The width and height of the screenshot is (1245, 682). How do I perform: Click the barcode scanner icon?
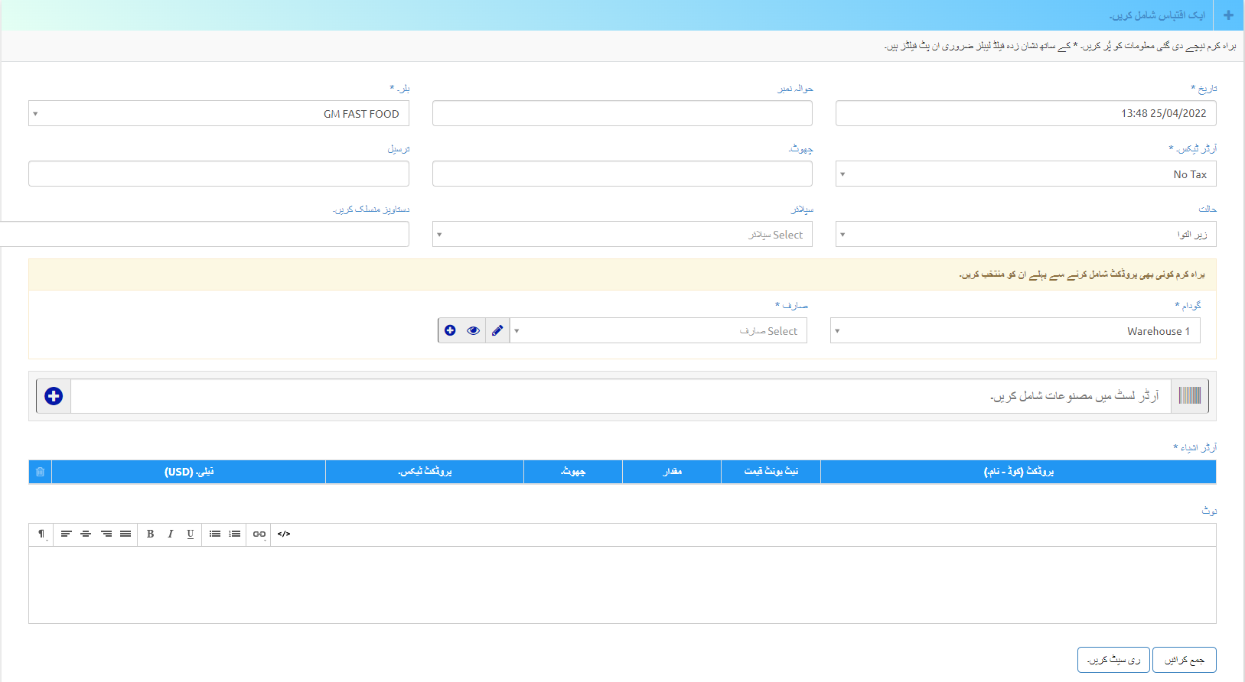pos(1189,395)
